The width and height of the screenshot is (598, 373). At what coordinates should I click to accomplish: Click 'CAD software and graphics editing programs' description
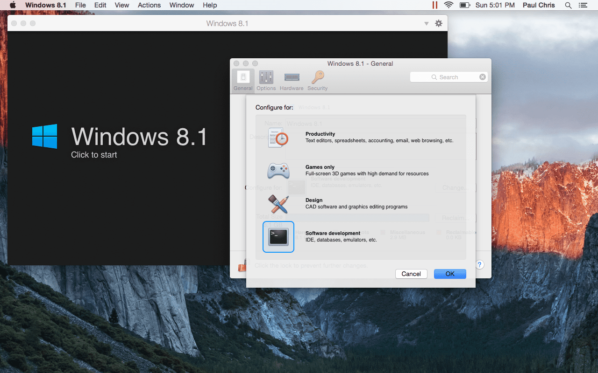coord(356,207)
